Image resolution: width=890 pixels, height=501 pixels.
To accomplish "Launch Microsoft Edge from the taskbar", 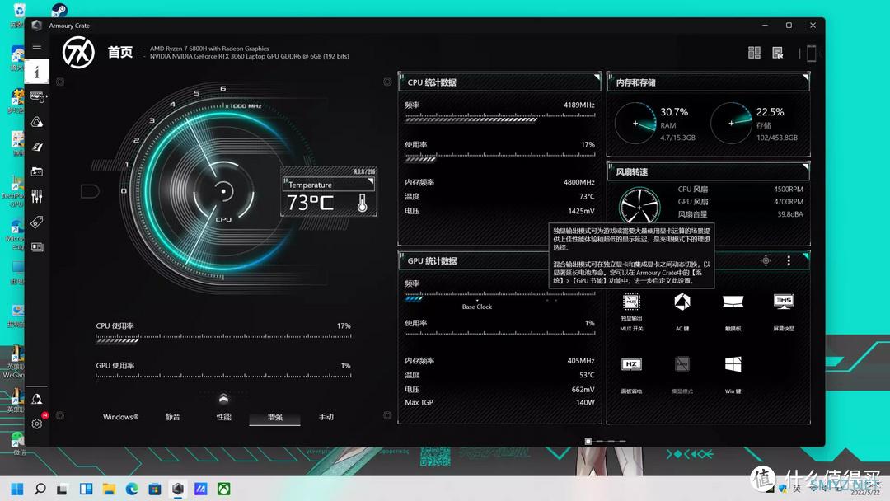I will 132,489.
